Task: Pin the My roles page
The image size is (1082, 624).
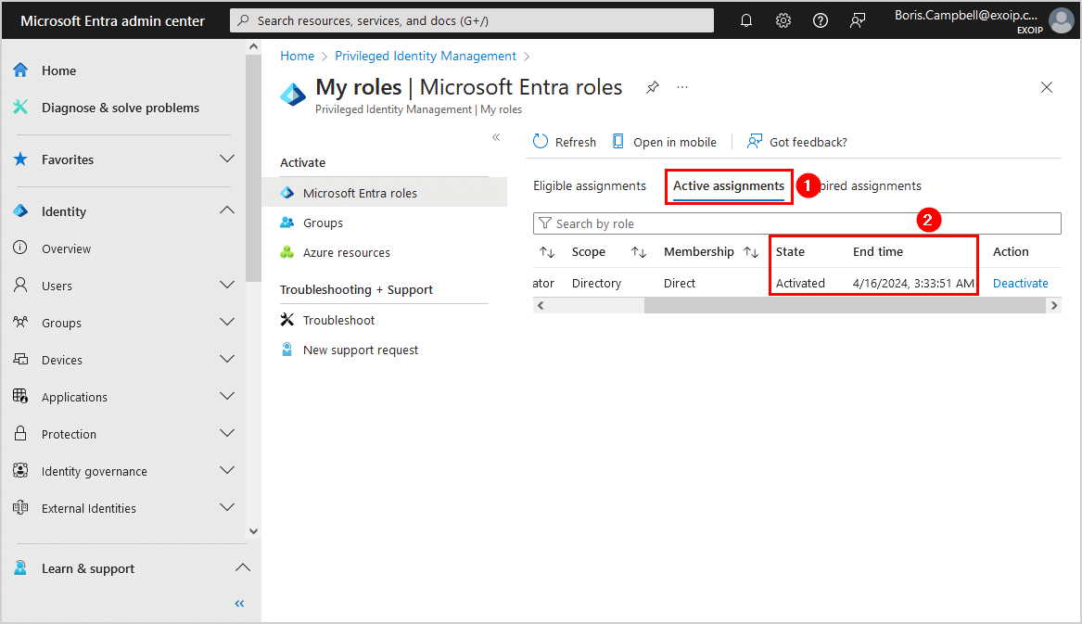Action: (653, 87)
